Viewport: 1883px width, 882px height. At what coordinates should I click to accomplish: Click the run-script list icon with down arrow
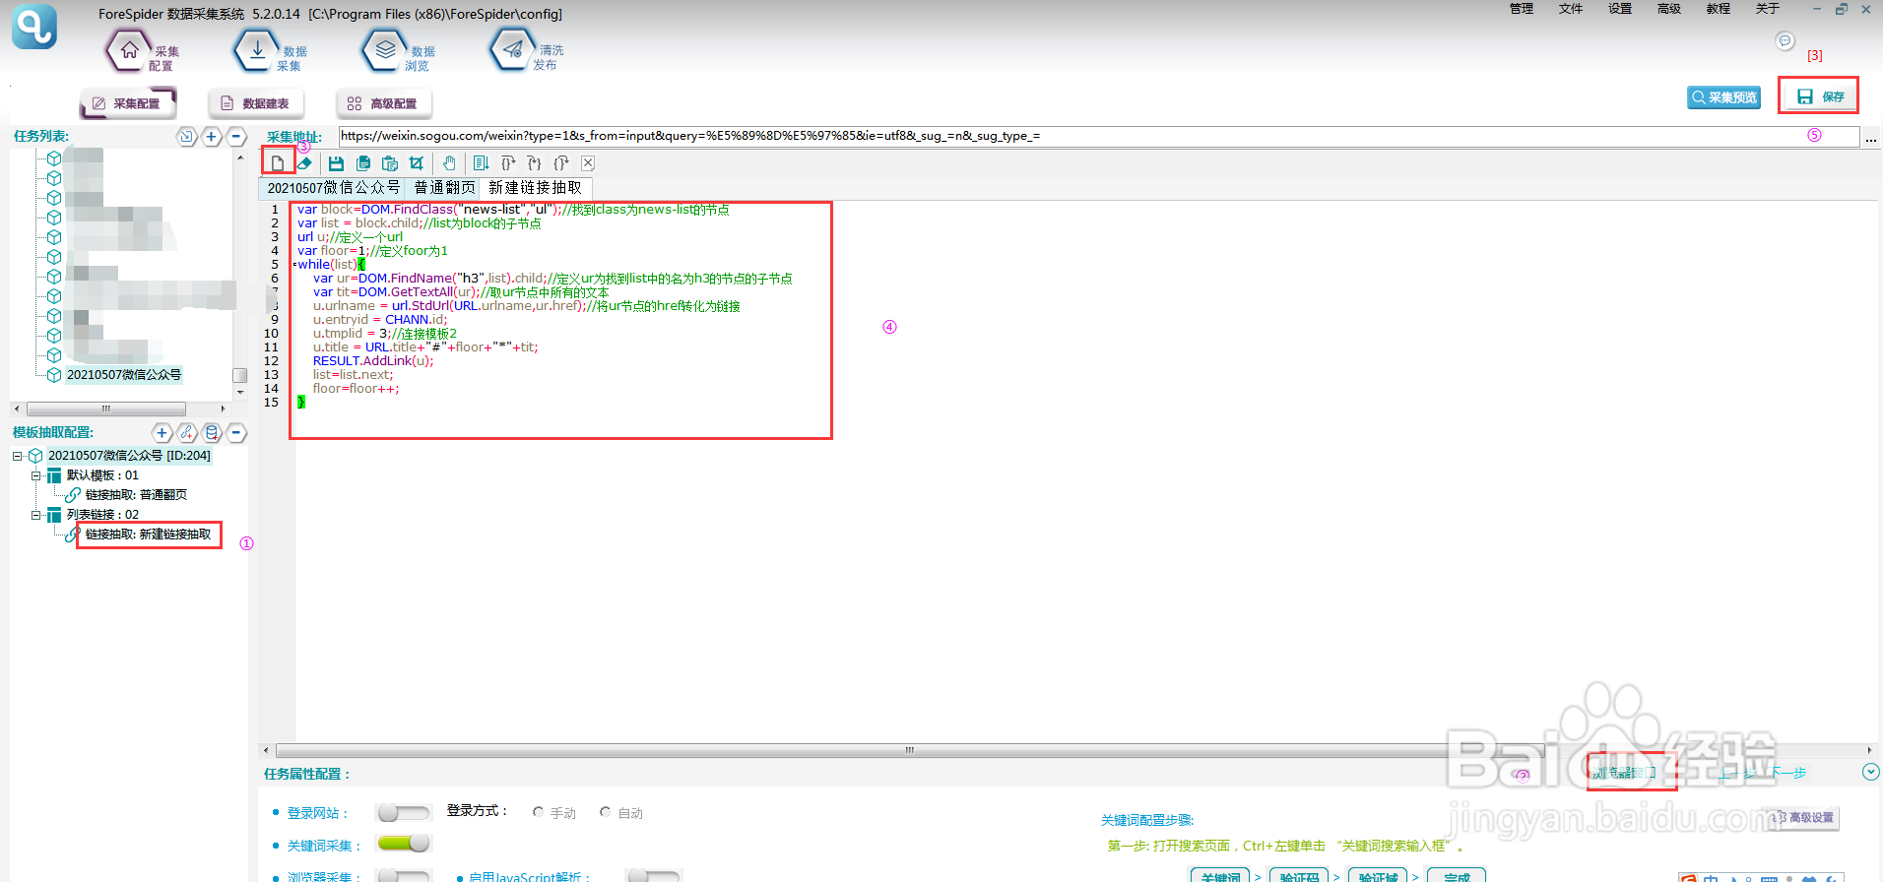pyautogui.click(x=481, y=163)
